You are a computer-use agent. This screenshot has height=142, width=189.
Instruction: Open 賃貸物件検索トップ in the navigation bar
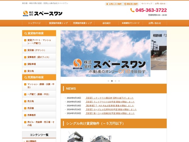tap(58, 23)
